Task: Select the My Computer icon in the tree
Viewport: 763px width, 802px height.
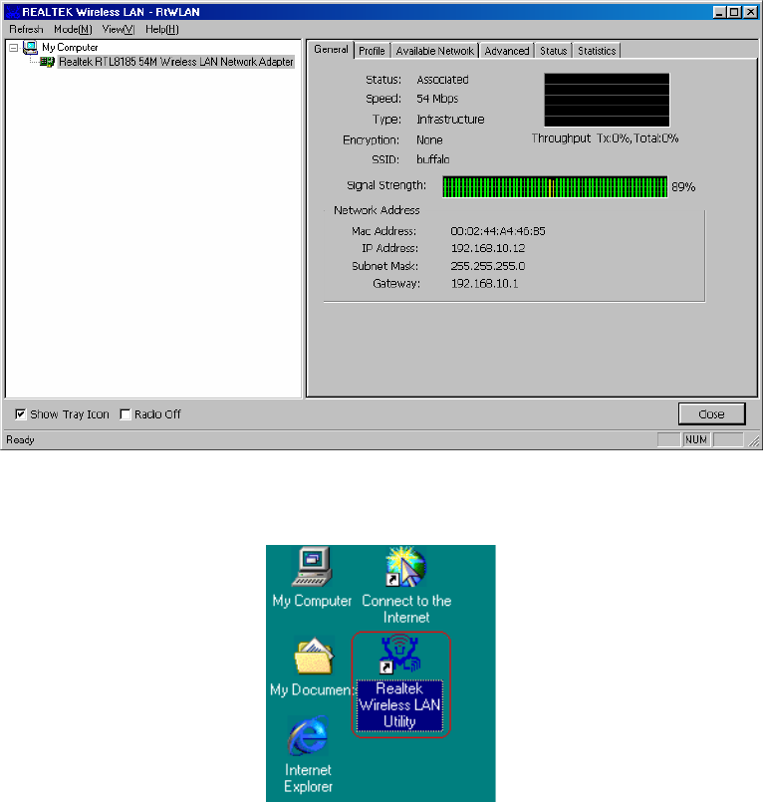Action: pos(31,48)
